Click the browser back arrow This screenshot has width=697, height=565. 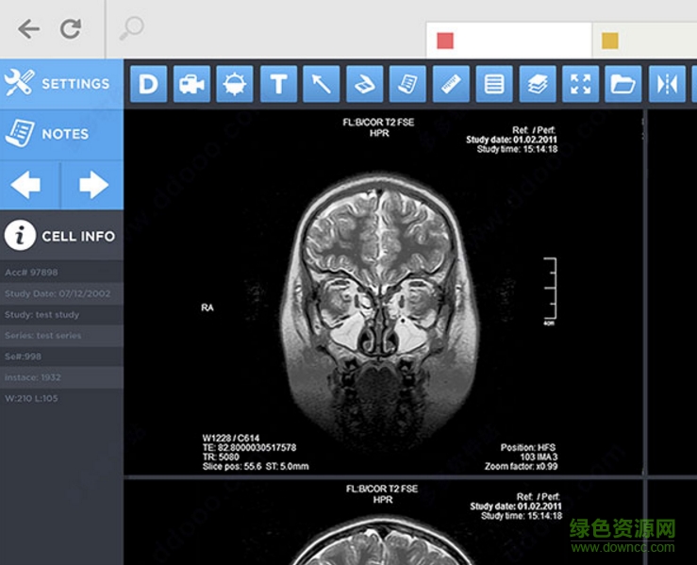tap(29, 29)
